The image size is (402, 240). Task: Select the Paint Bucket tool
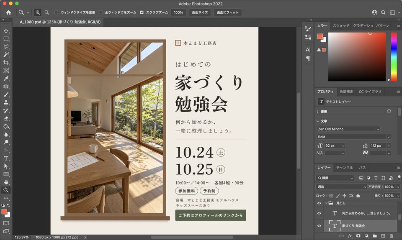pyautogui.click(x=6, y=126)
